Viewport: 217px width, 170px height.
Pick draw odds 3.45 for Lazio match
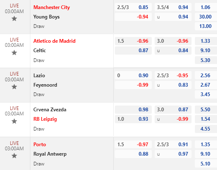click(x=206, y=94)
